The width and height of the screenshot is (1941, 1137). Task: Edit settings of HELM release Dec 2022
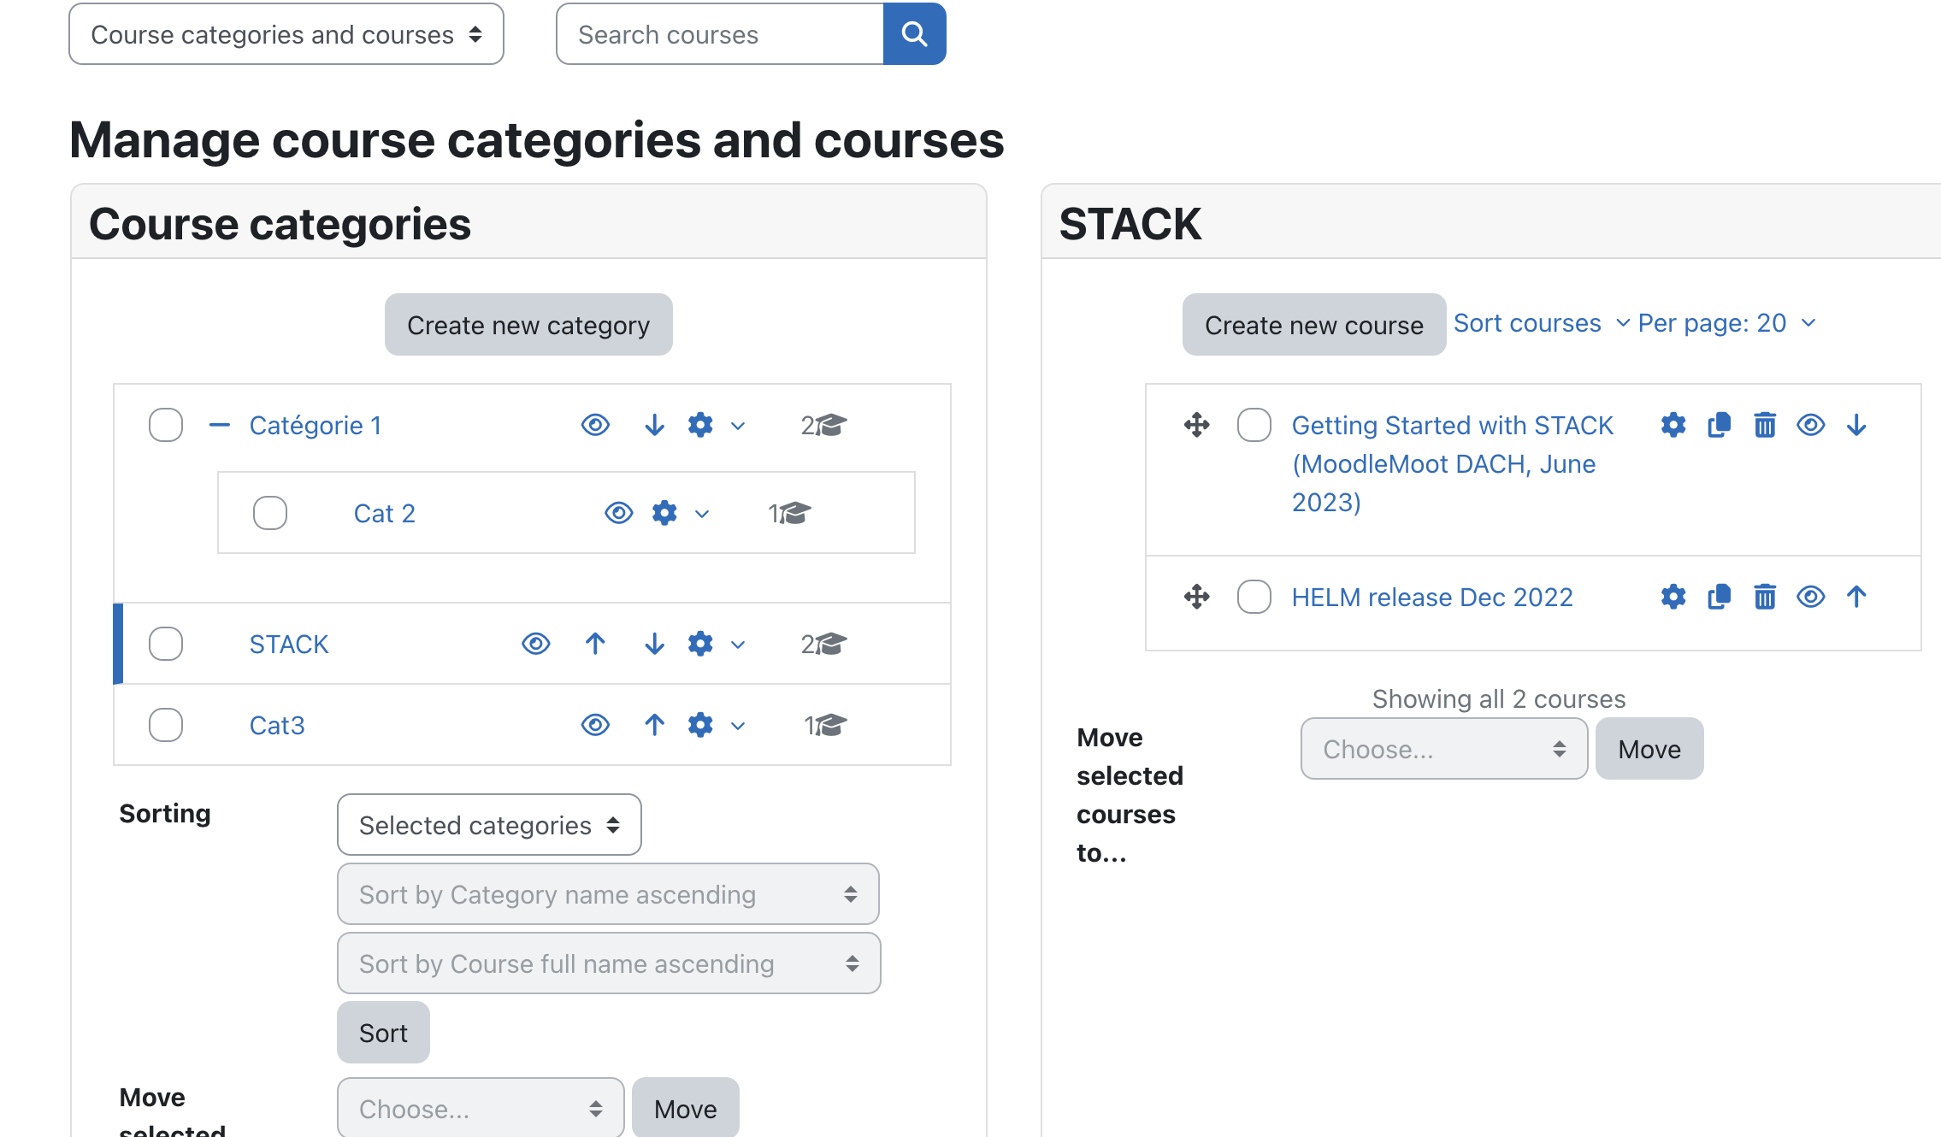[x=1673, y=597]
